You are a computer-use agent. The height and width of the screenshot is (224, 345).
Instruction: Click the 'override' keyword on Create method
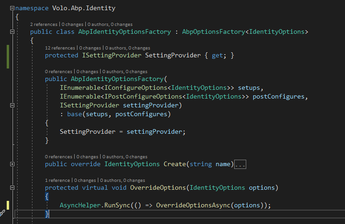pos(86,164)
